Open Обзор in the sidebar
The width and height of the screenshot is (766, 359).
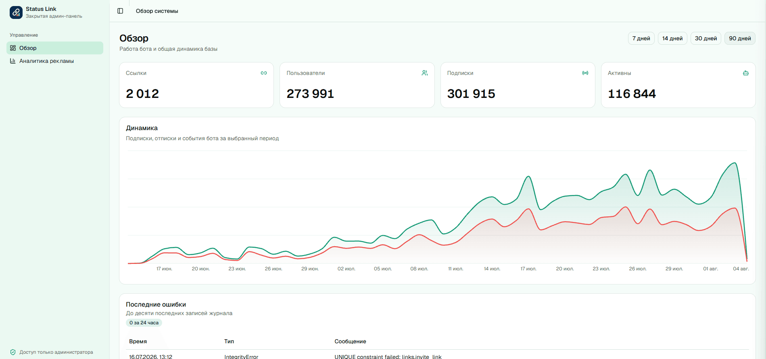tap(55, 48)
